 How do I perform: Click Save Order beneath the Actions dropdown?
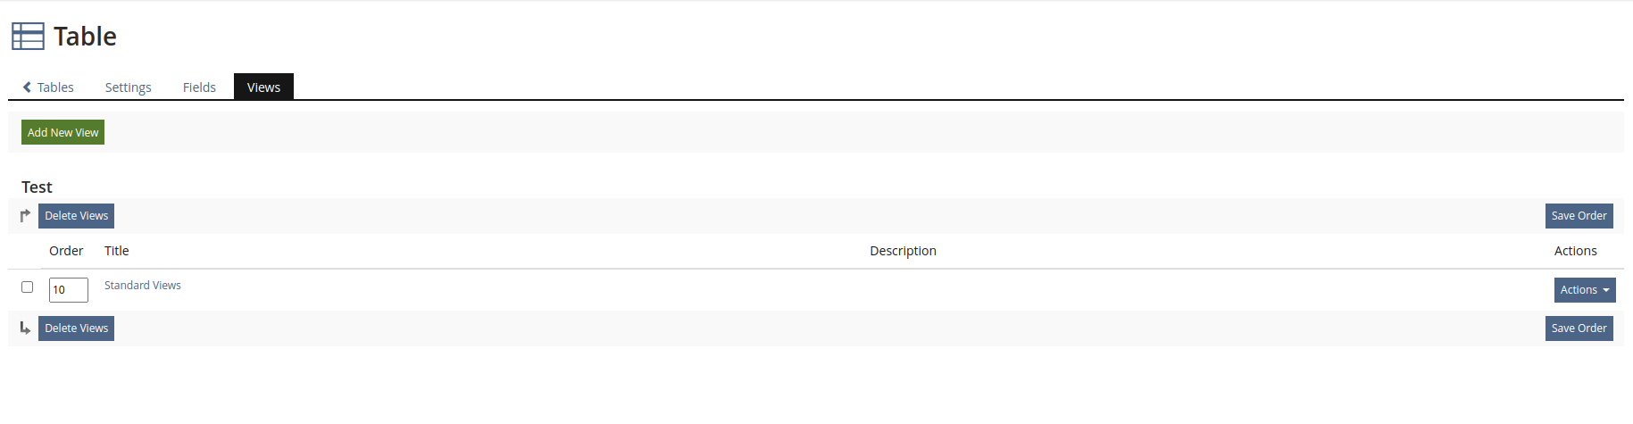[1579, 328]
